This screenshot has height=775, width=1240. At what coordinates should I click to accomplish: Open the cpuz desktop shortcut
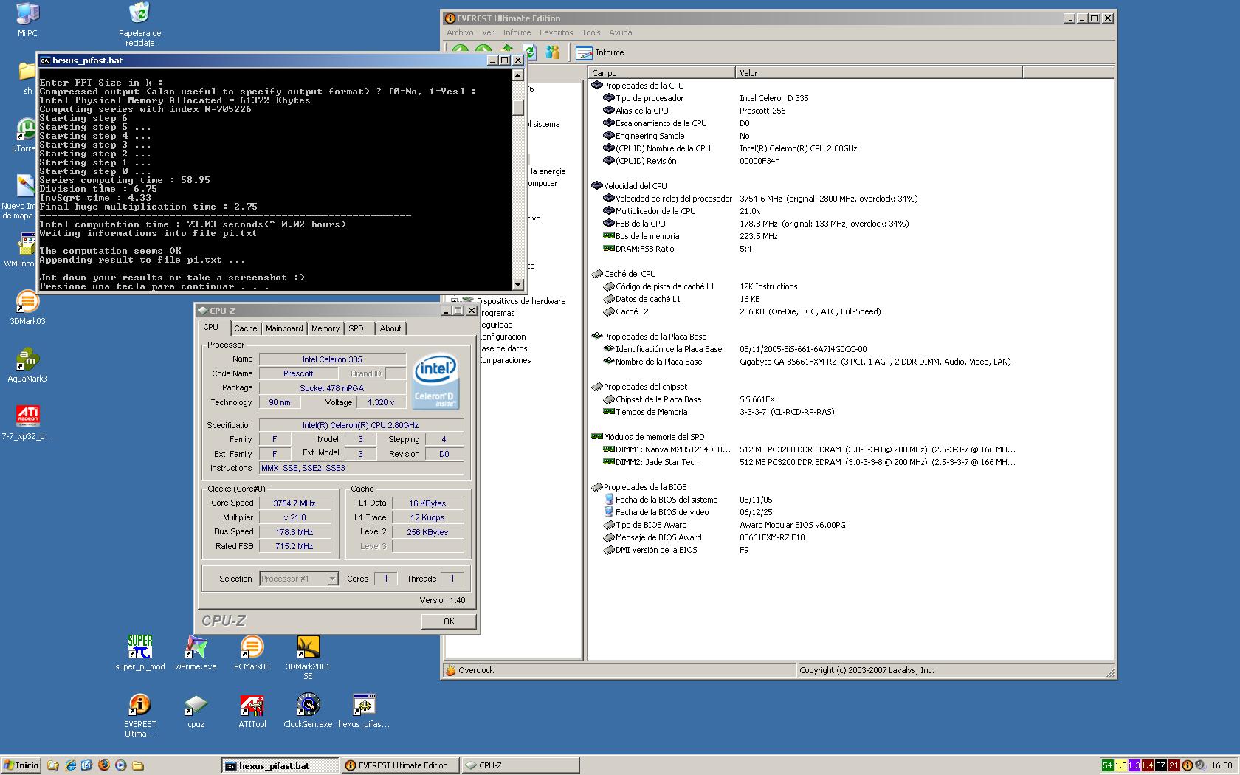[x=196, y=711]
